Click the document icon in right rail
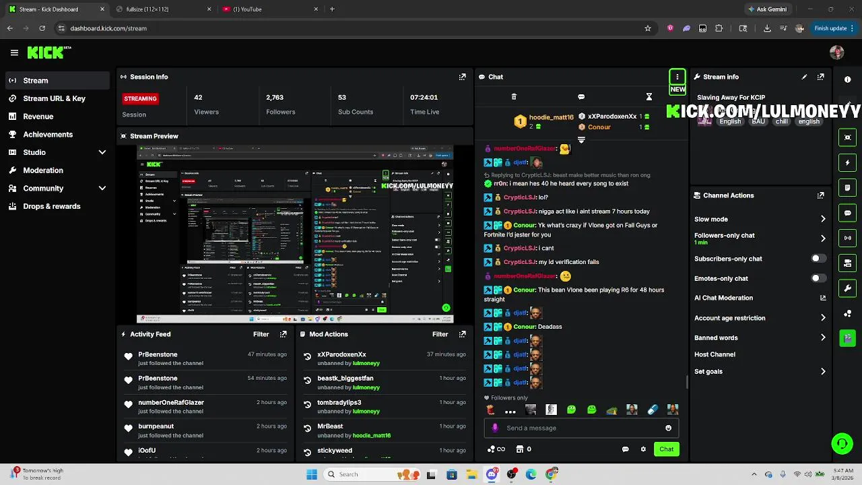 847,187
